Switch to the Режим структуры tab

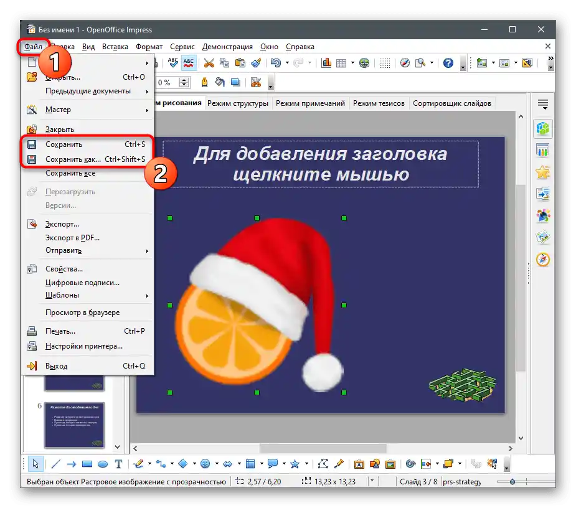pyautogui.click(x=238, y=103)
